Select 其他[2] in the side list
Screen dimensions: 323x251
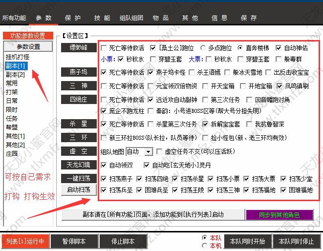(x=15, y=145)
